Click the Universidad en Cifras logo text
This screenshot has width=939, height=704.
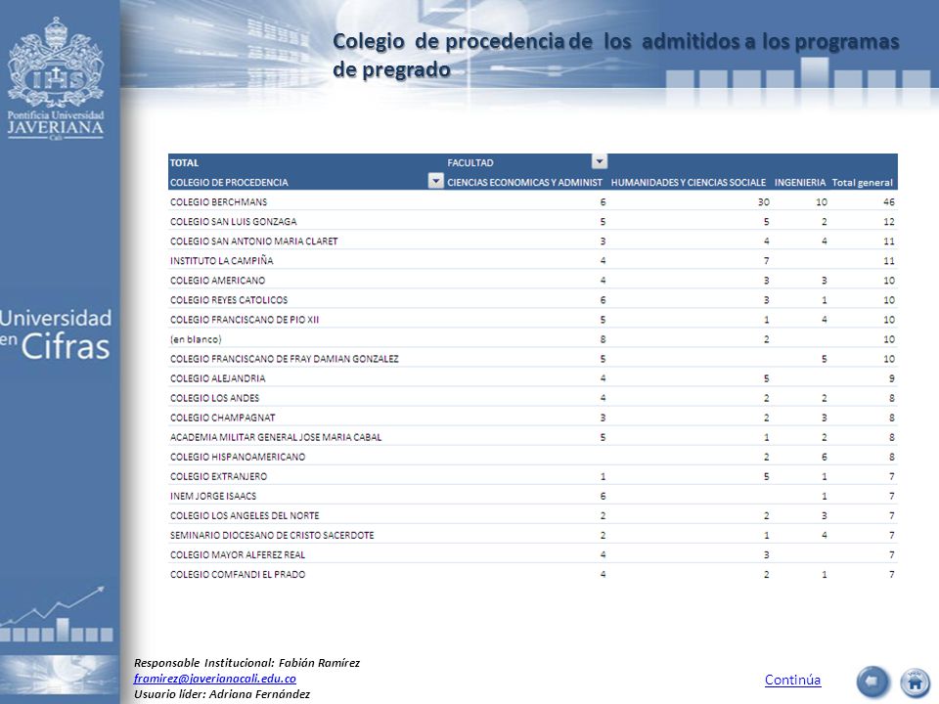click(56, 334)
